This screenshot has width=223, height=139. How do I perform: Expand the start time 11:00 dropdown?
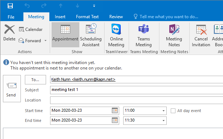[x=163, y=111]
